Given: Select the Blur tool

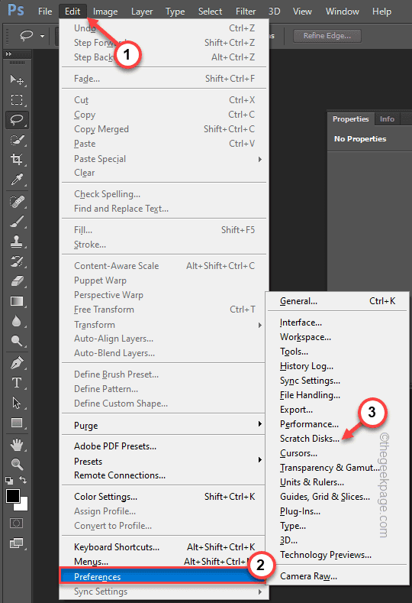Looking at the screenshot, I should click(x=17, y=321).
